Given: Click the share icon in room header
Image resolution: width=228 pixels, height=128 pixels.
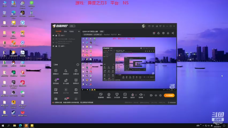Looking at the screenshot, I should (173, 33).
